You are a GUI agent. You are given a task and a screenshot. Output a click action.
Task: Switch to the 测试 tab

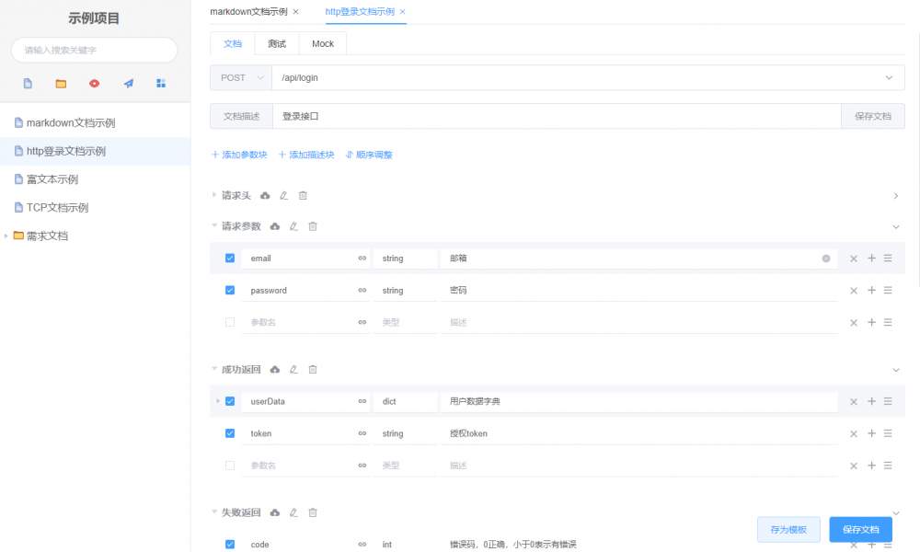pyautogui.click(x=276, y=44)
